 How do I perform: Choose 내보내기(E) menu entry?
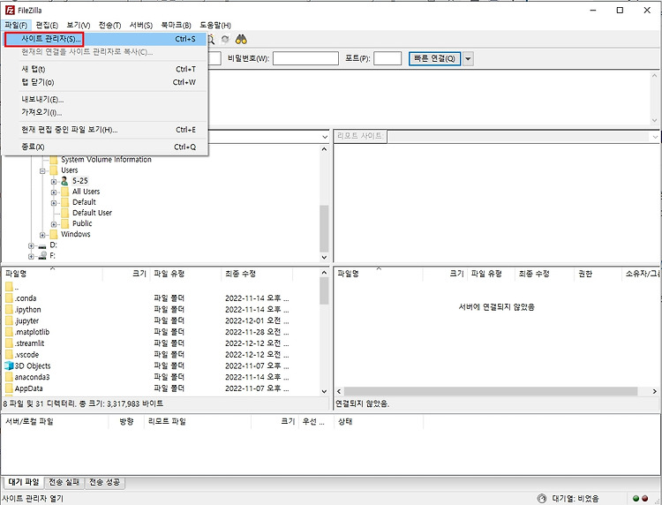[105, 99]
